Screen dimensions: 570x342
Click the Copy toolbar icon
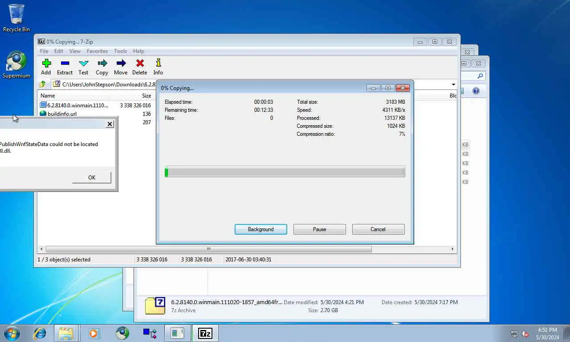pyautogui.click(x=102, y=67)
